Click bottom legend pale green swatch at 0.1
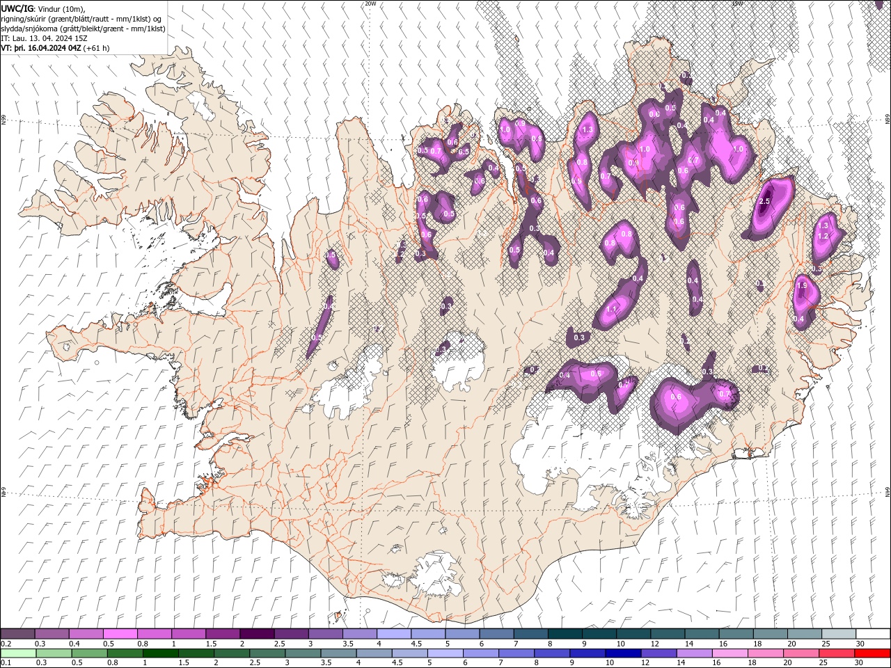 click(x=18, y=653)
